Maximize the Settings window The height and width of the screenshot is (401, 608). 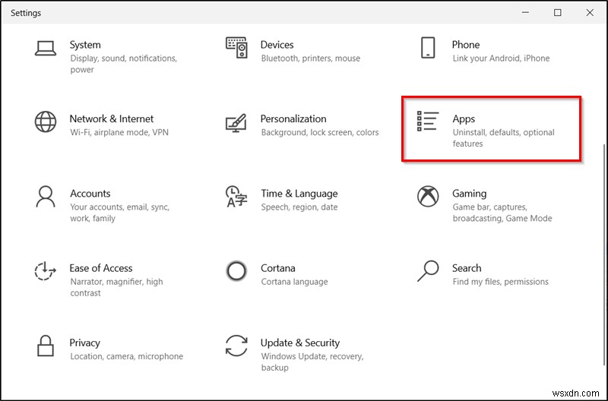click(557, 12)
